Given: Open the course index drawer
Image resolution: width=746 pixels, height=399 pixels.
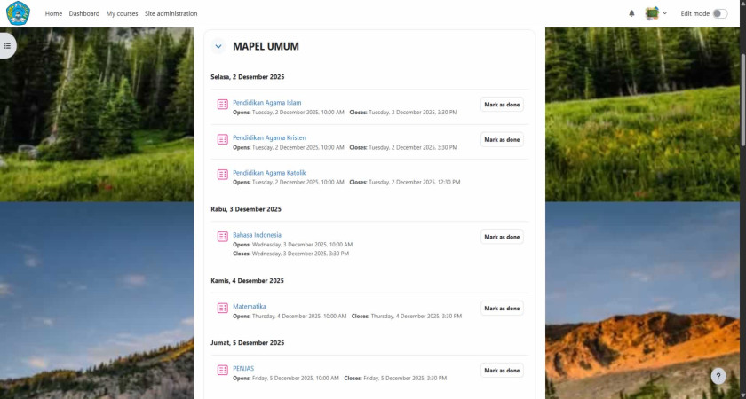Looking at the screenshot, I should tap(7, 45).
